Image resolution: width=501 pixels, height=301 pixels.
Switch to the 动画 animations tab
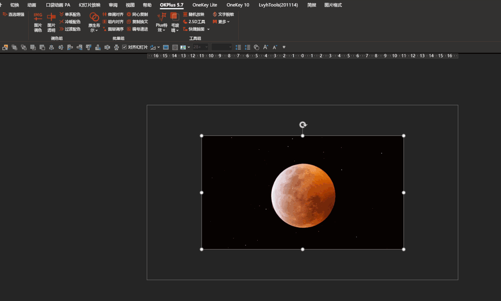point(32,5)
